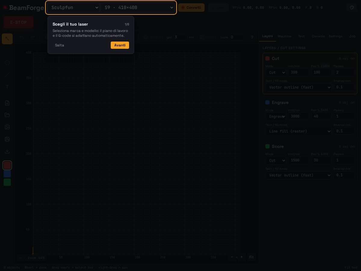Click the Engrave layer blue color square
Image resolution: width=361 pixels, height=271 pixels.
(267, 103)
